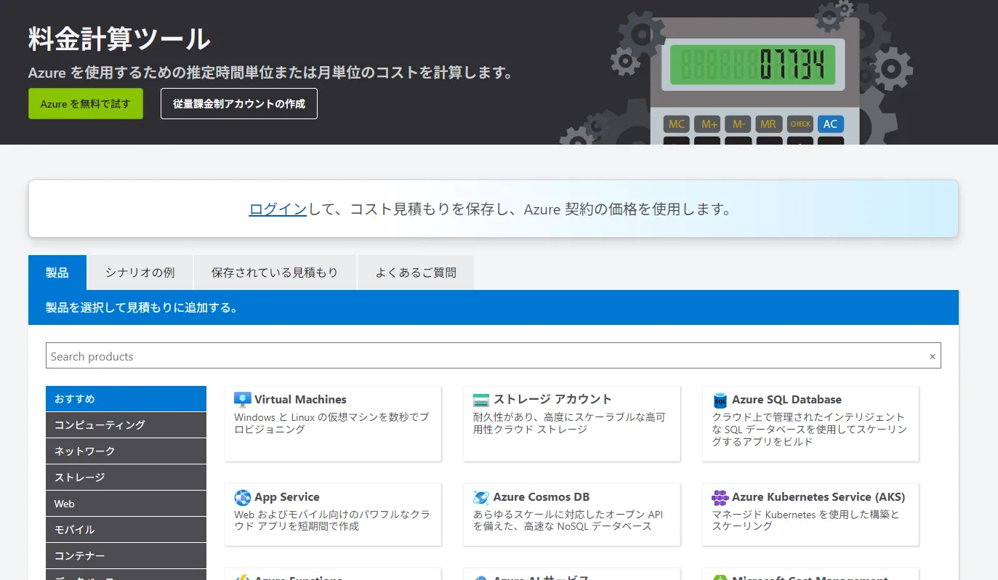998x580 pixels.
Task: Click the Azure Cosmos DB icon
Action: point(481,497)
